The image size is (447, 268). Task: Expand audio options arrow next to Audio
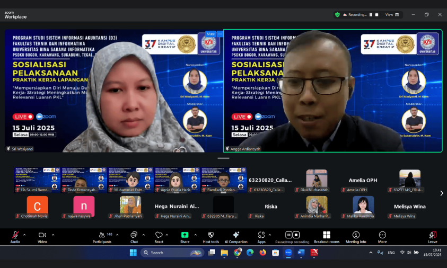[x=24, y=235]
